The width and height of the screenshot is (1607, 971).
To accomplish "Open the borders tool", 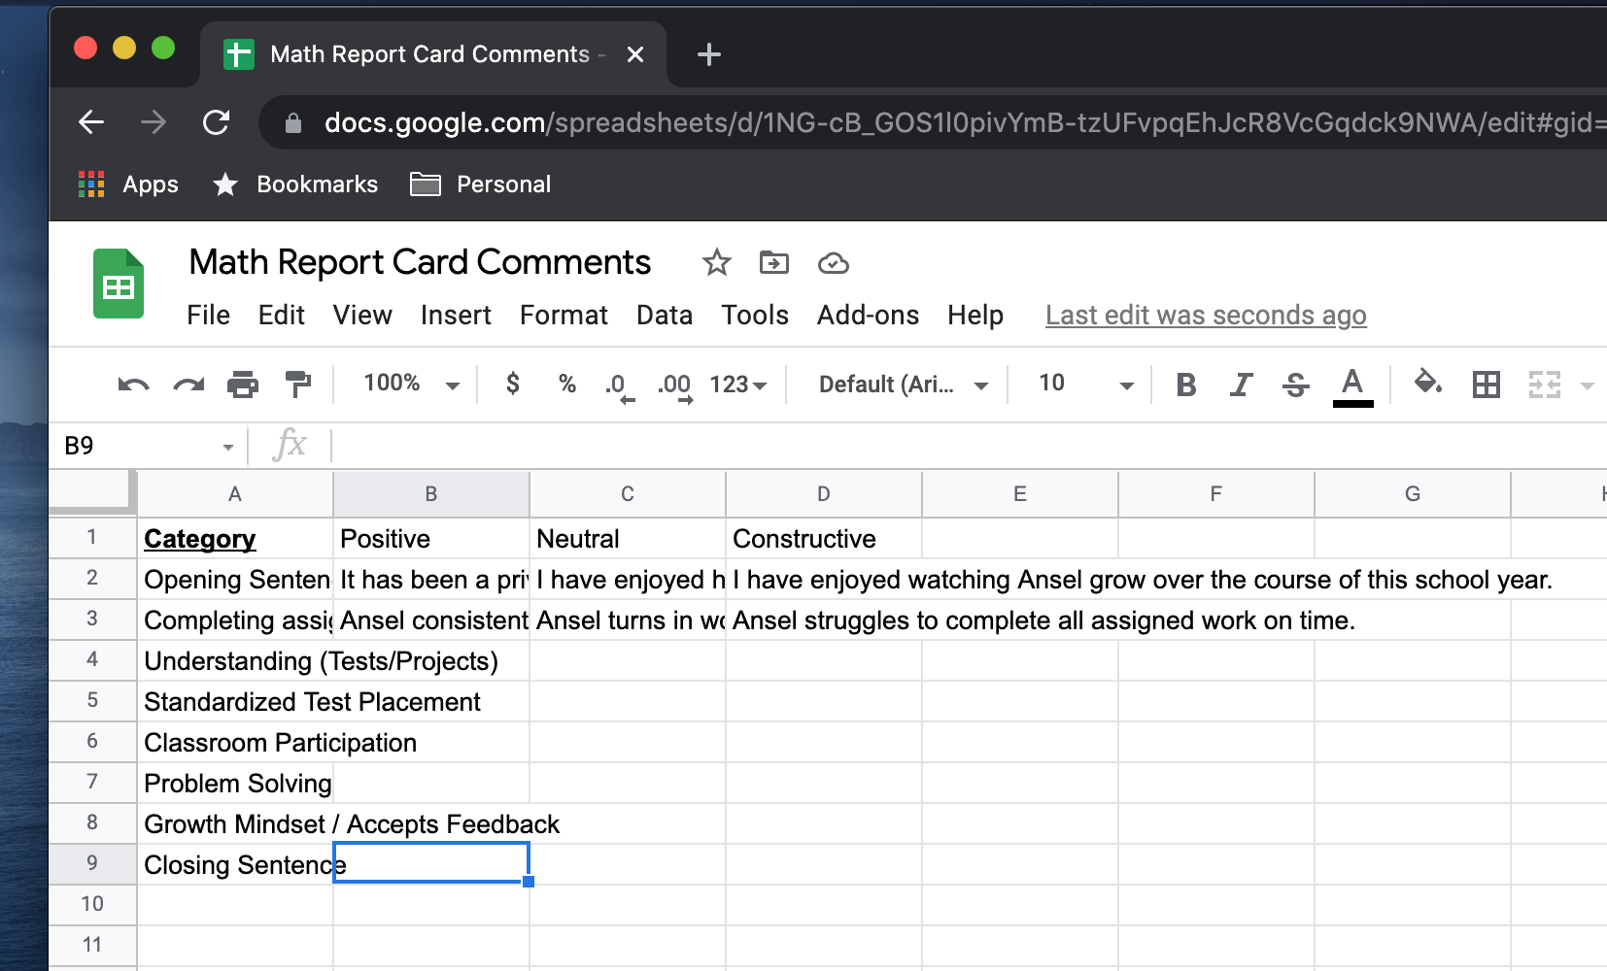I will 1487,385.
